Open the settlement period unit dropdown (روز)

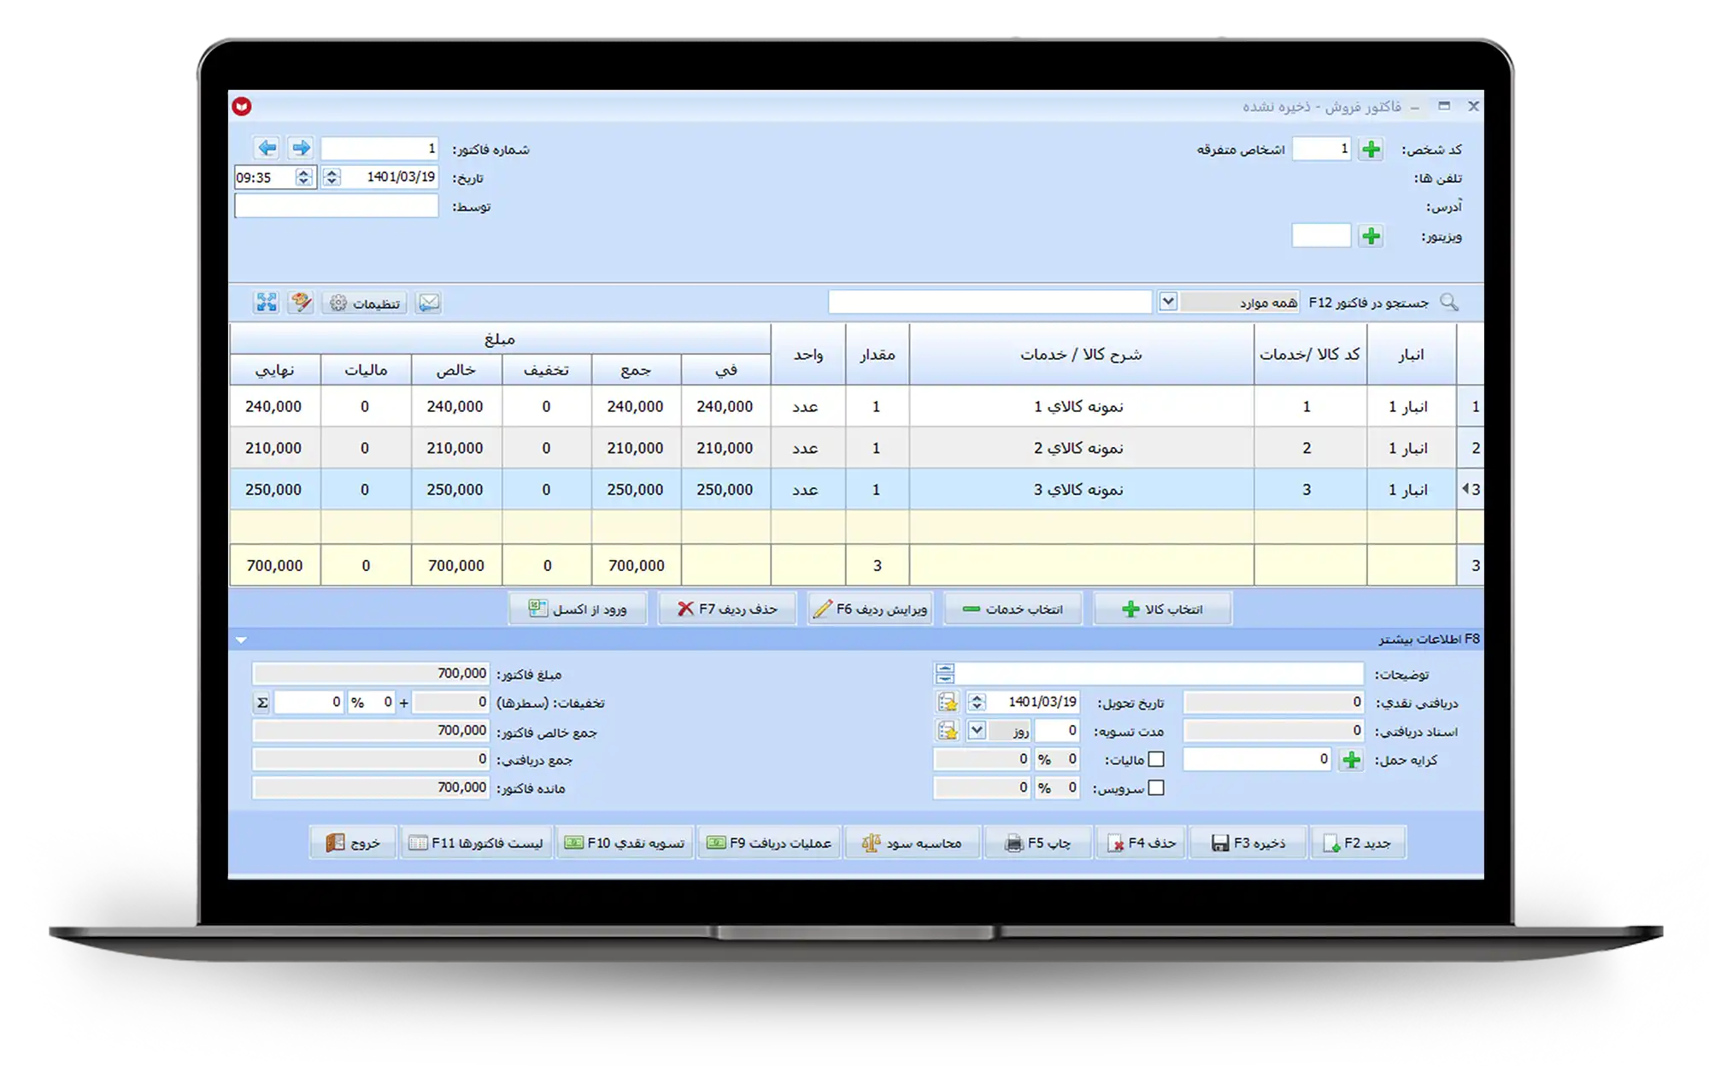coord(977,731)
